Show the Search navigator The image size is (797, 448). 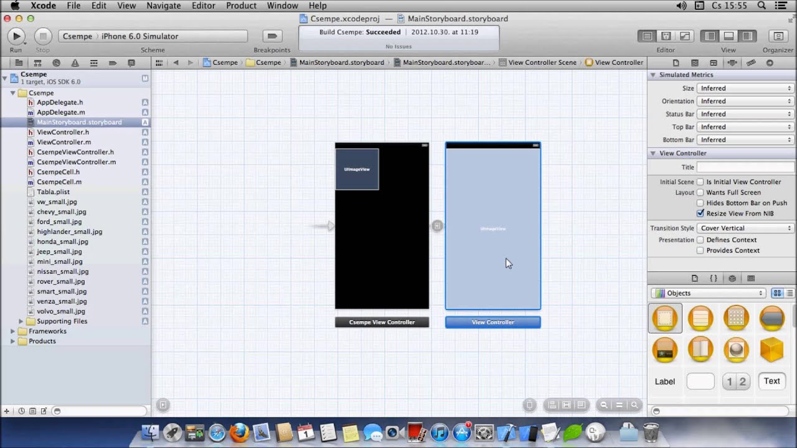[56, 63]
